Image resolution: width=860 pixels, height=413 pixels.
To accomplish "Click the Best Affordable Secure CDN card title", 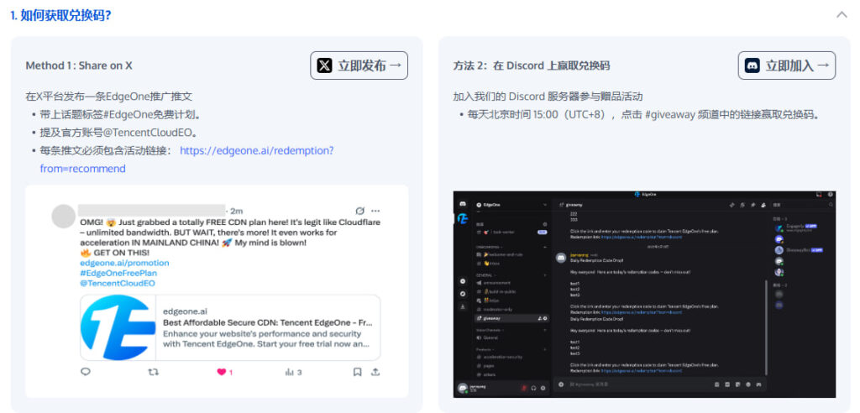I will [x=268, y=322].
